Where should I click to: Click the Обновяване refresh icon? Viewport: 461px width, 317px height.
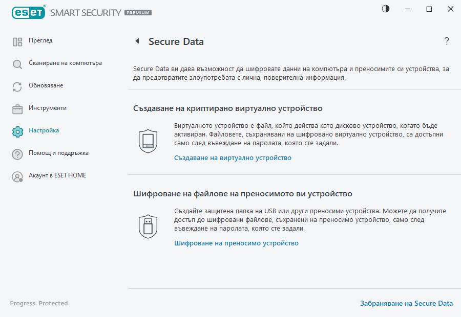[x=17, y=86]
